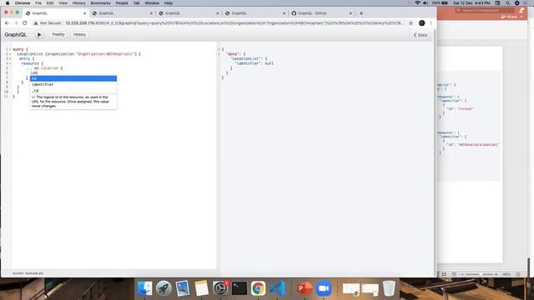Open a new Chrome tab

tap(361, 13)
